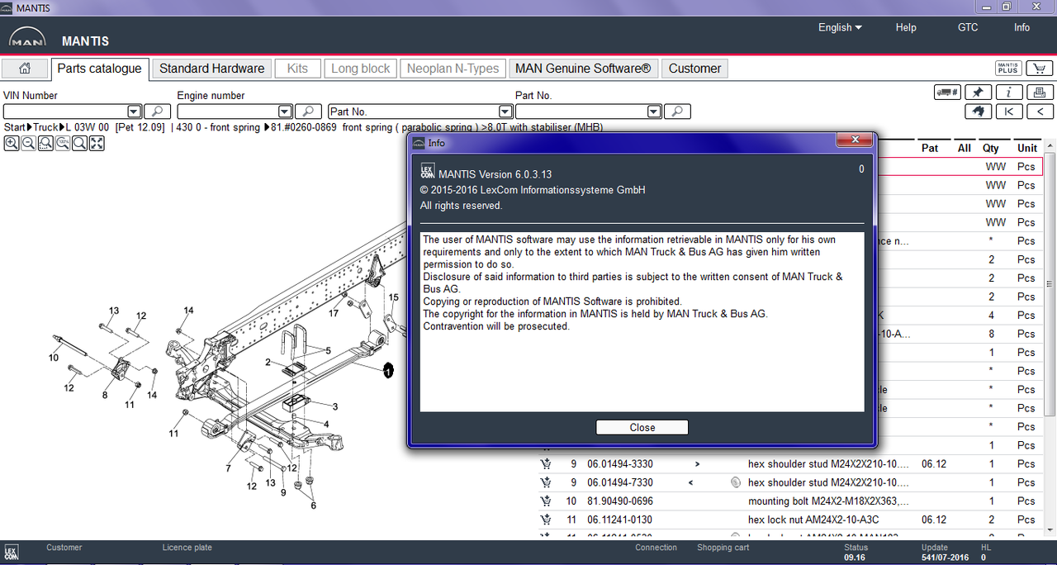Open the Customer tab

tap(694, 69)
